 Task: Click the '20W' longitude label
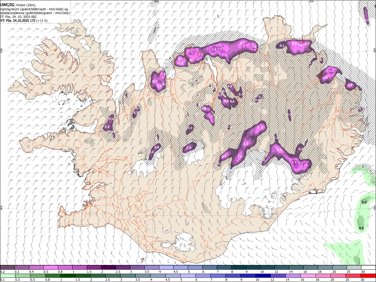tap(156, 1)
